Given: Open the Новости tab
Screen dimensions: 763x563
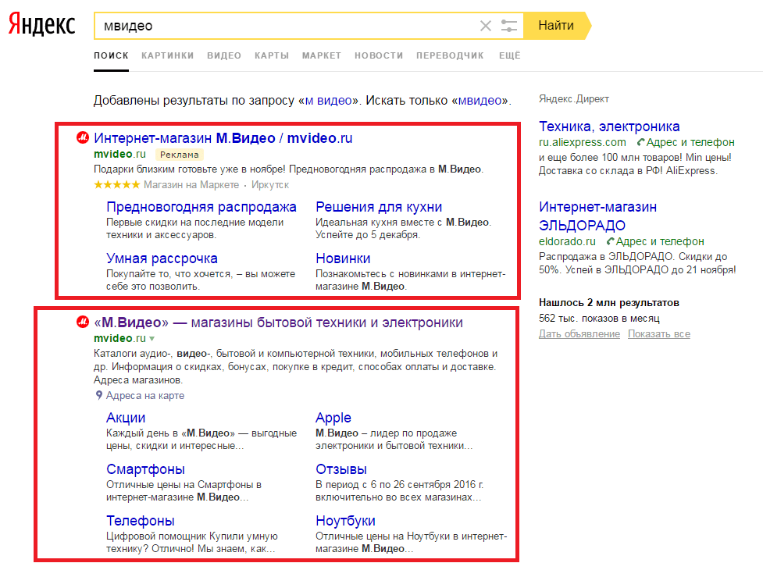Looking at the screenshot, I should click(378, 55).
